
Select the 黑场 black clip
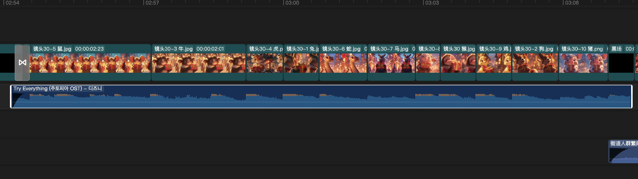point(621,63)
